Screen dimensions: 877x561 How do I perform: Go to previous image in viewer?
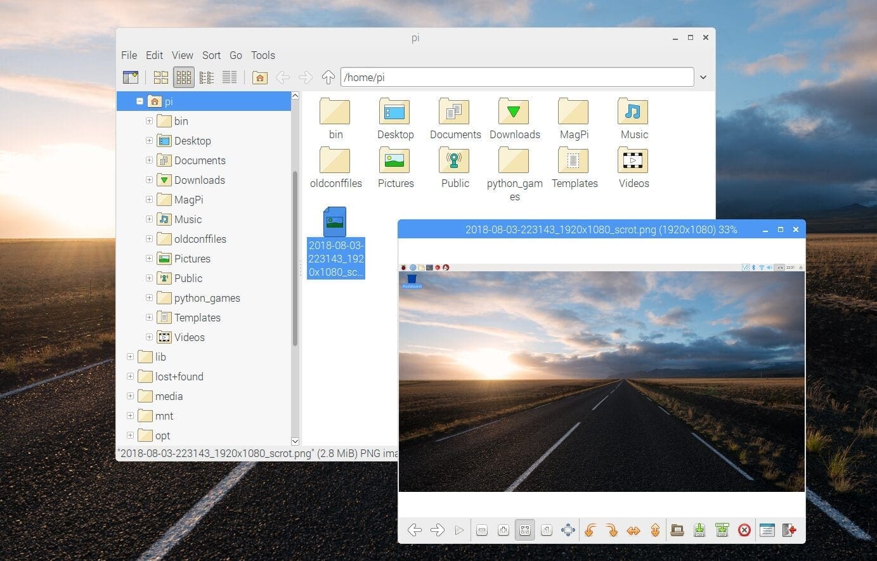(x=415, y=530)
